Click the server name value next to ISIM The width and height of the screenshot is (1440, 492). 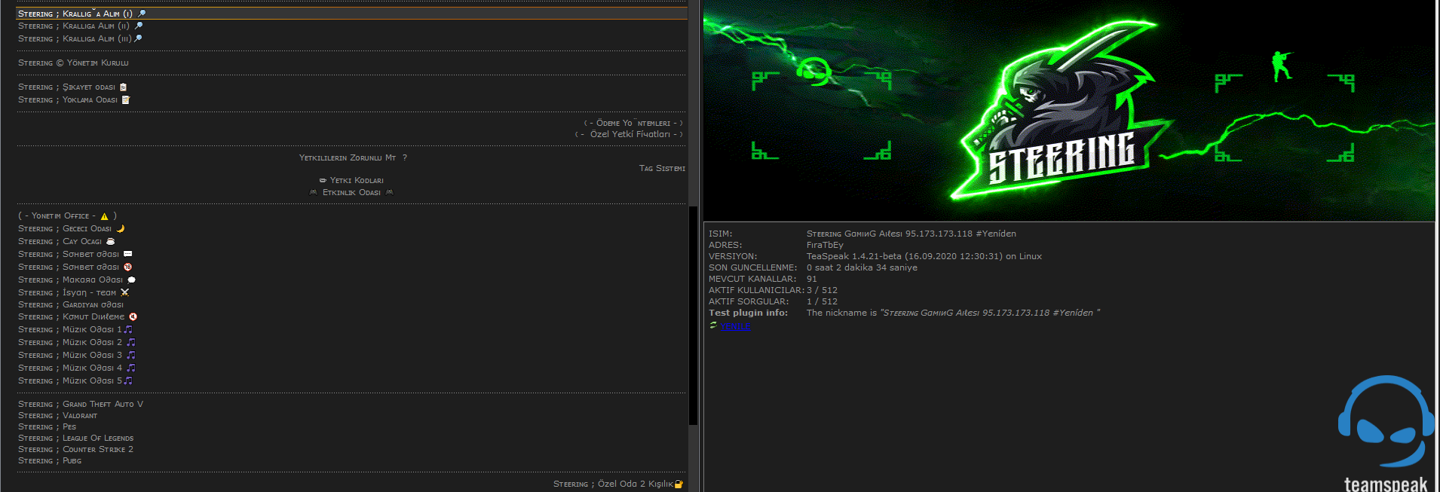pyautogui.click(x=911, y=234)
